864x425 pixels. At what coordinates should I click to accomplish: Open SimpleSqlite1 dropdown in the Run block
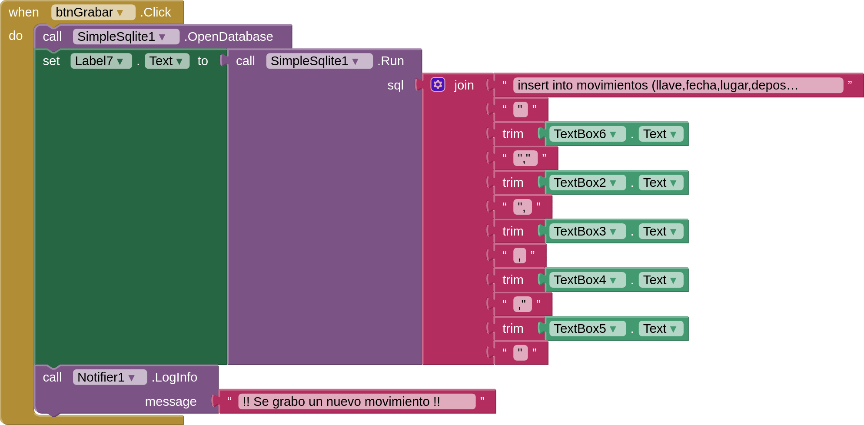click(x=355, y=62)
